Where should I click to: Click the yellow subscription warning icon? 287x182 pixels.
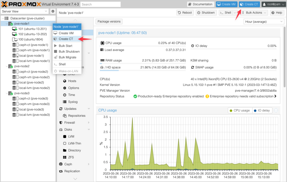point(207,96)
